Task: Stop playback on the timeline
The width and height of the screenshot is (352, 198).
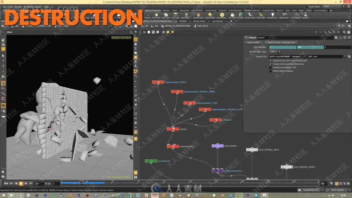Action: (x=21, y=183)
